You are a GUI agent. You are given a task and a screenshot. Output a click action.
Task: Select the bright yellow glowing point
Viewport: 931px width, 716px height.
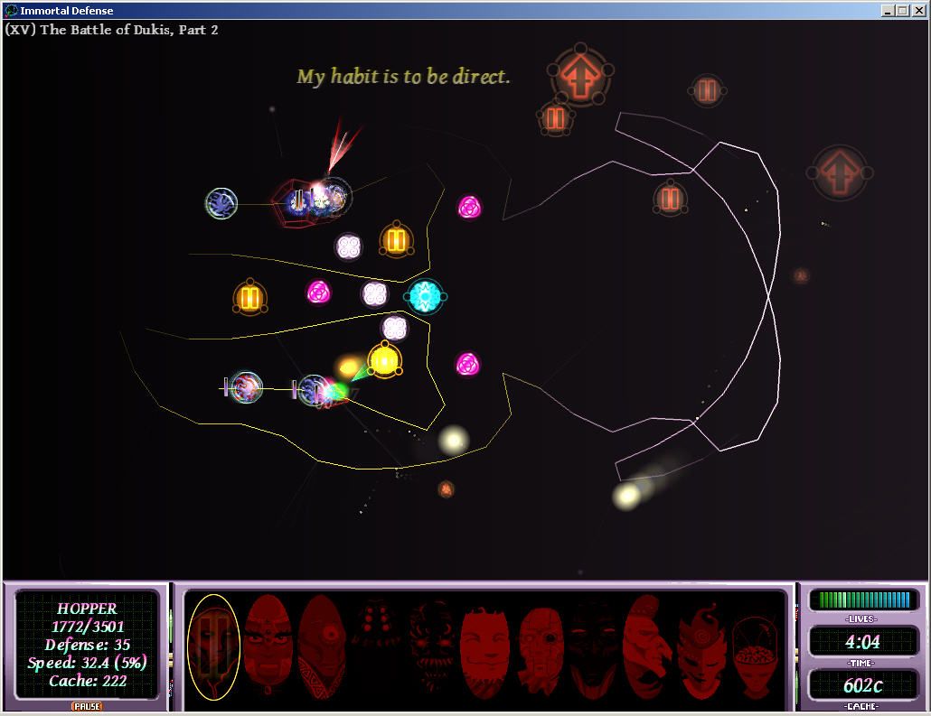point(384,361)
